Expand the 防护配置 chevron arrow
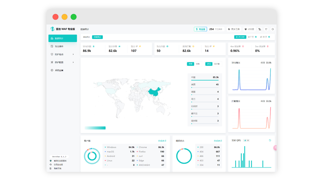The image size is (323, 181). [x=73, y=62]
